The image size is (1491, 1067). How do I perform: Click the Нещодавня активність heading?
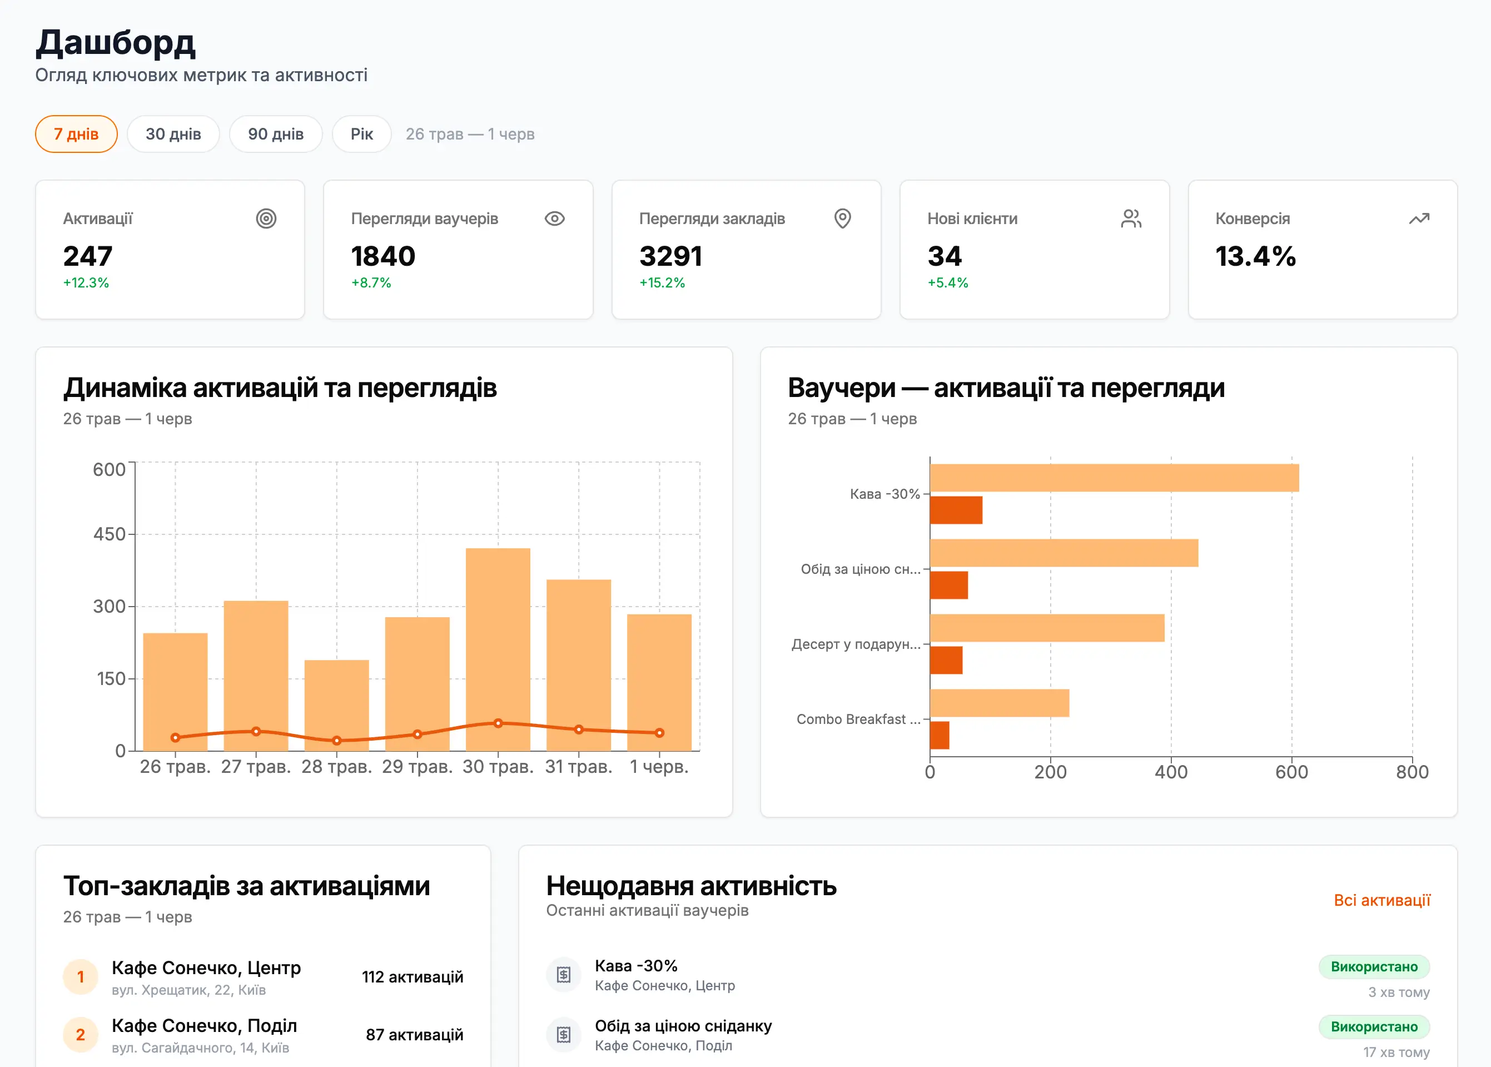(692, 886)
